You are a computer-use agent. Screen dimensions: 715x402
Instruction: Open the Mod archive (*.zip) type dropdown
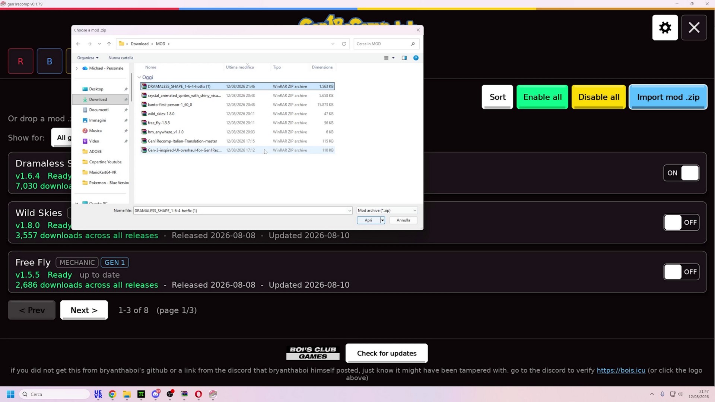point(387,211)
